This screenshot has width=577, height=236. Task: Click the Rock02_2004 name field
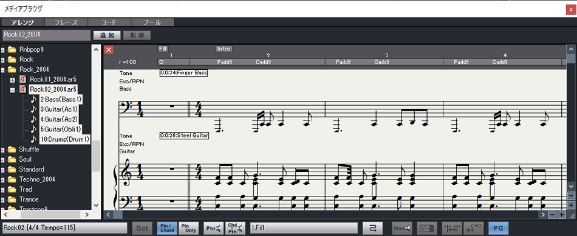(46, 35)
